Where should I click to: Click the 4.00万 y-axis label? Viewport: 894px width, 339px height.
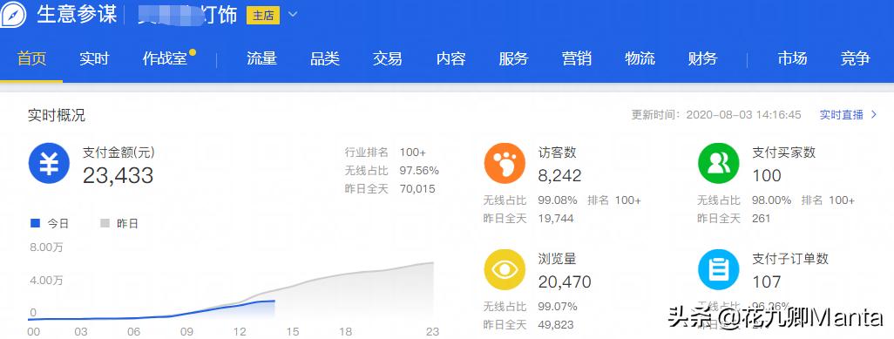45,281
